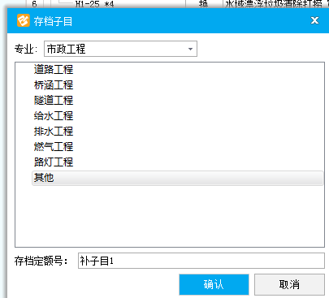Click the 存档定额号 input field
The width and height of the screenshot is (329, 298).
coord(201,261)
